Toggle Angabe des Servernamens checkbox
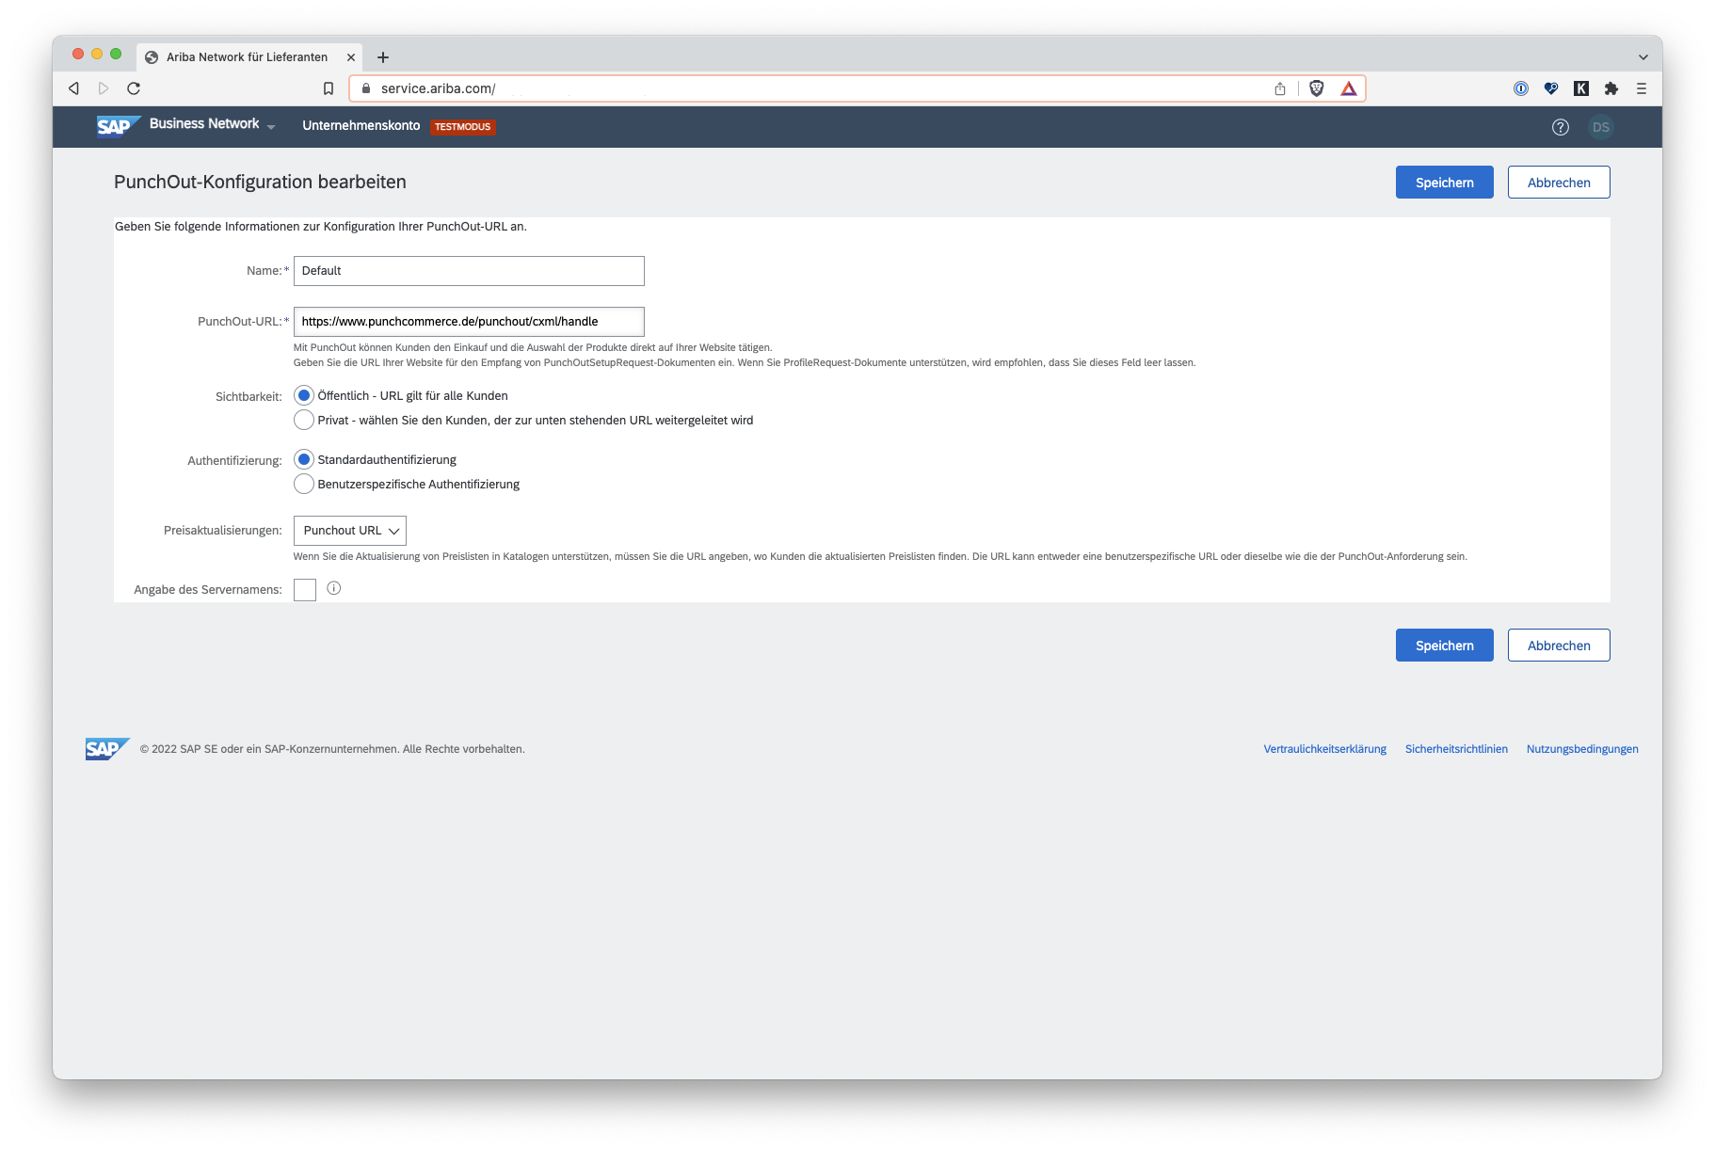This screenshot has width=1715, height=1149. coord(305,590)
